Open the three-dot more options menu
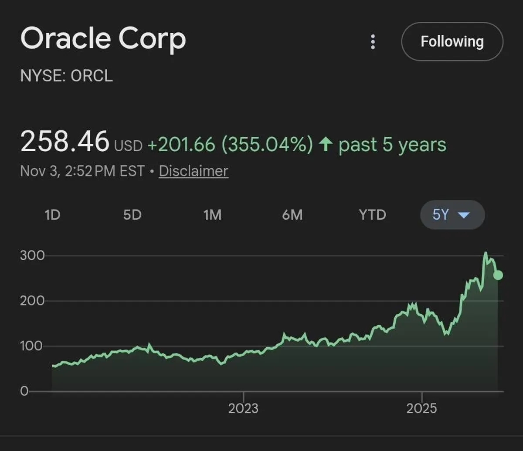Screen dimensions: 523x451 [x=373, y=42]
